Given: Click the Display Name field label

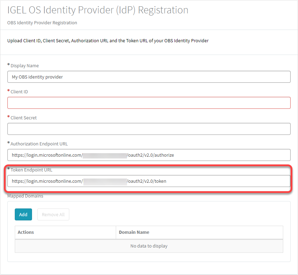Looking at the screenshot, I should 25,65.
